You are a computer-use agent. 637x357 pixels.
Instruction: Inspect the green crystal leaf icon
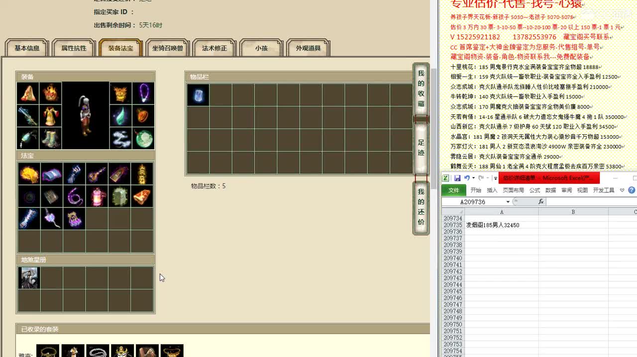[x=120, y=116]
